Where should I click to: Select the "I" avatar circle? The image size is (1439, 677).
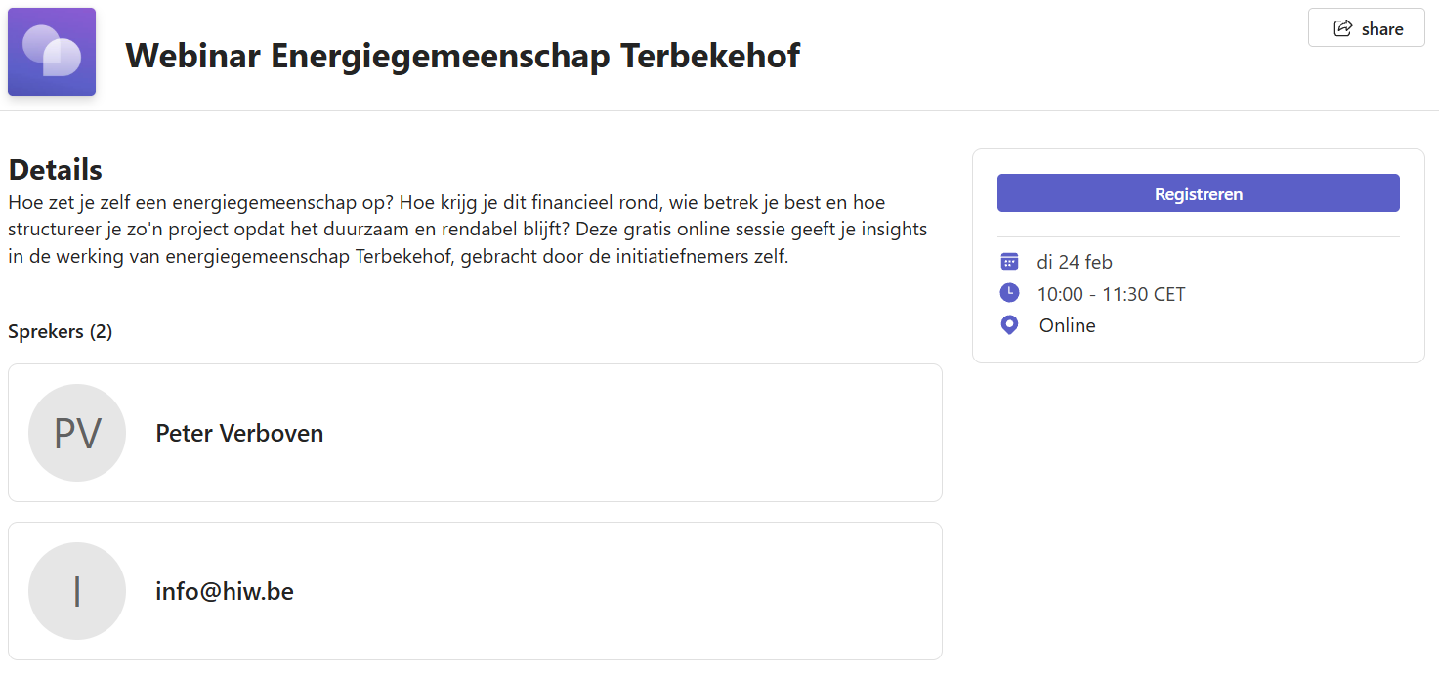point(77,591)
